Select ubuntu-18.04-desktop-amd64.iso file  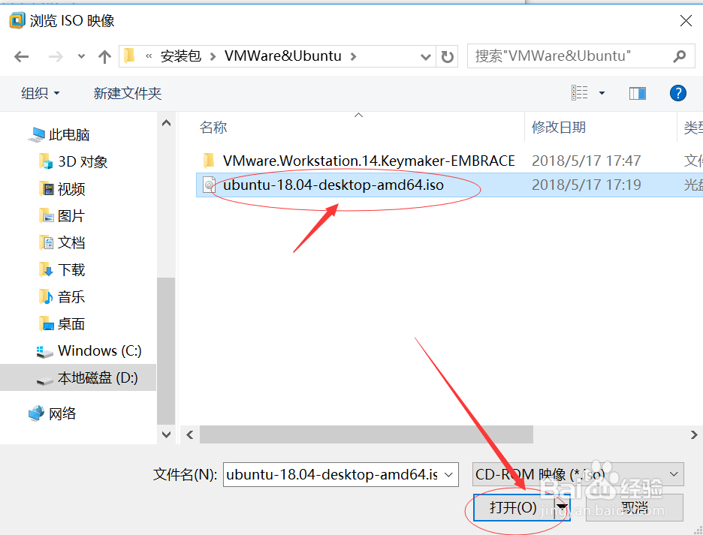[333, 185]
